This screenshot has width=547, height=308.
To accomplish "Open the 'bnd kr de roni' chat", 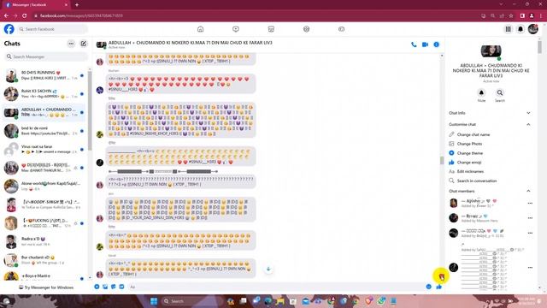I will tap(44, 131).
